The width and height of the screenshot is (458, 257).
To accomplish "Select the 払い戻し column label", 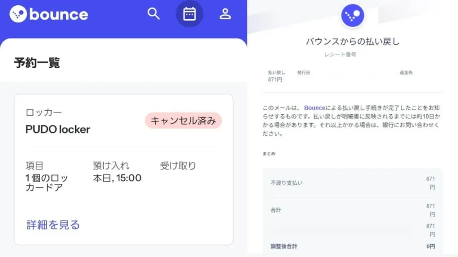I will point(276,73).
